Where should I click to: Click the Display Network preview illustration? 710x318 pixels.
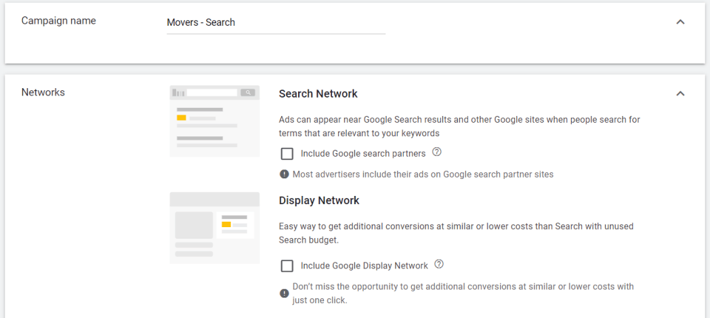(x=215, y=228)
